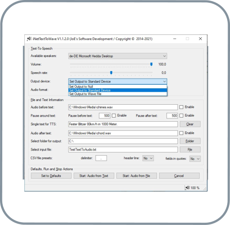The width and height of the screenshot is (230, 225).
Task: Click the Speech rate slider handle
Action: (x=111, y=73)
